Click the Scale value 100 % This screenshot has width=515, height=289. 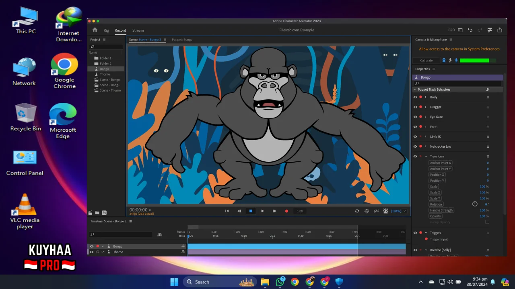pos(484,187)
